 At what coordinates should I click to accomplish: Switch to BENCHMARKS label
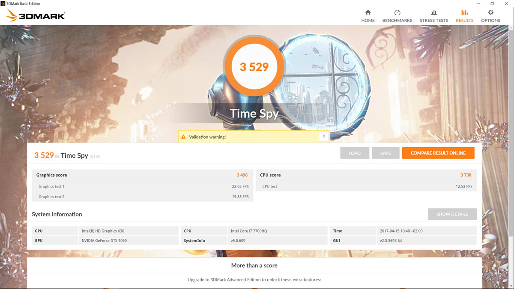(397, 21)
